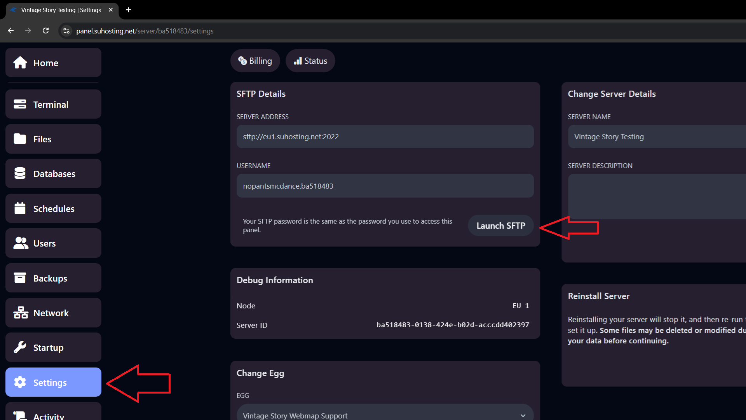Open the Network sidebar icon
746x420 pixels.
(21, 313)
